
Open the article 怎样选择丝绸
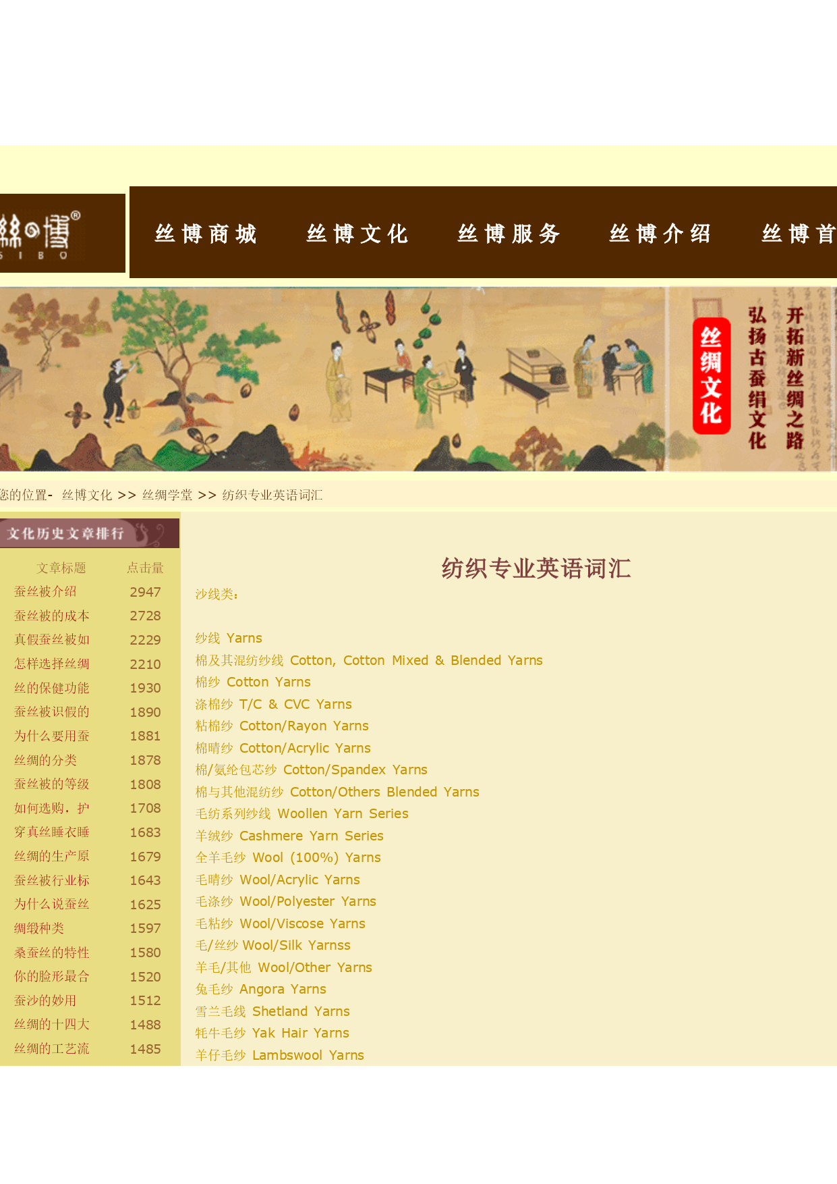(52, 664)
